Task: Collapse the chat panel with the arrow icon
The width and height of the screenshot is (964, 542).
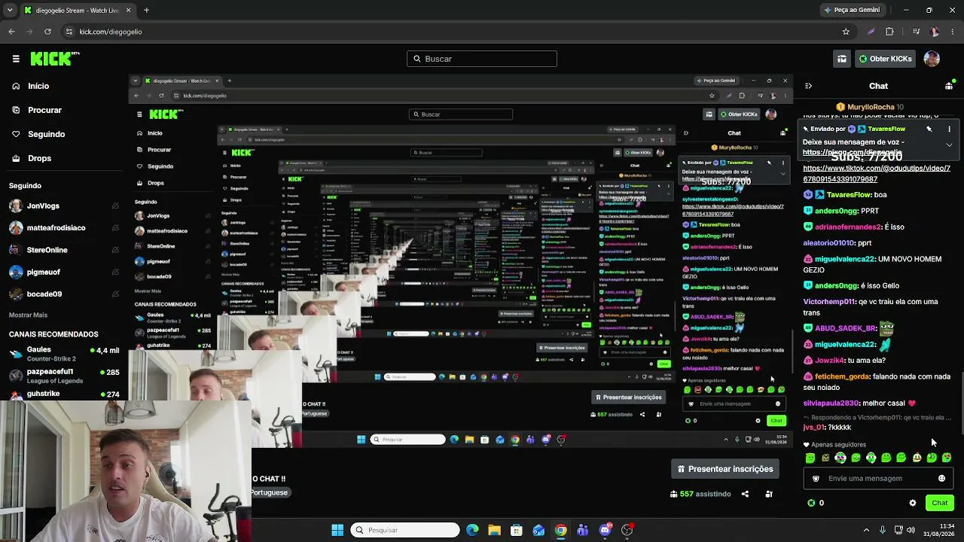Action: (x=808, y=86)
